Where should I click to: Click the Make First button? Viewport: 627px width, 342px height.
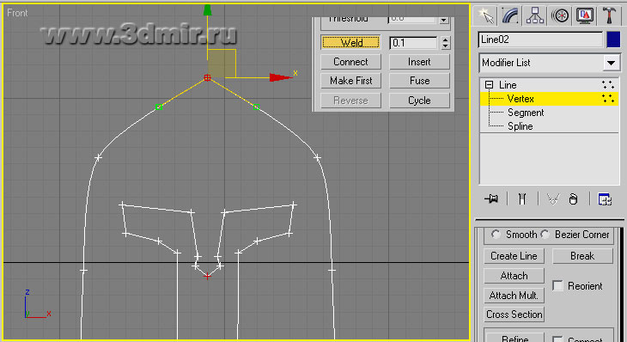coord(350,81)
